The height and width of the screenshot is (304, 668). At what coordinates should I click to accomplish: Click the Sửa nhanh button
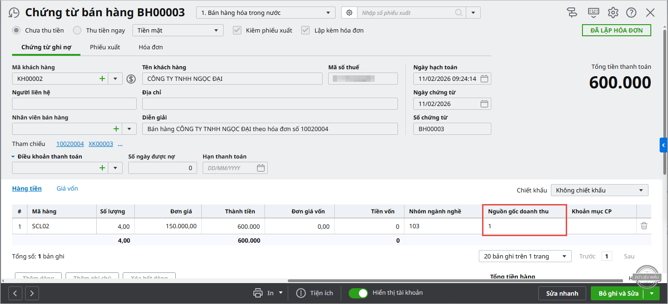562,293
